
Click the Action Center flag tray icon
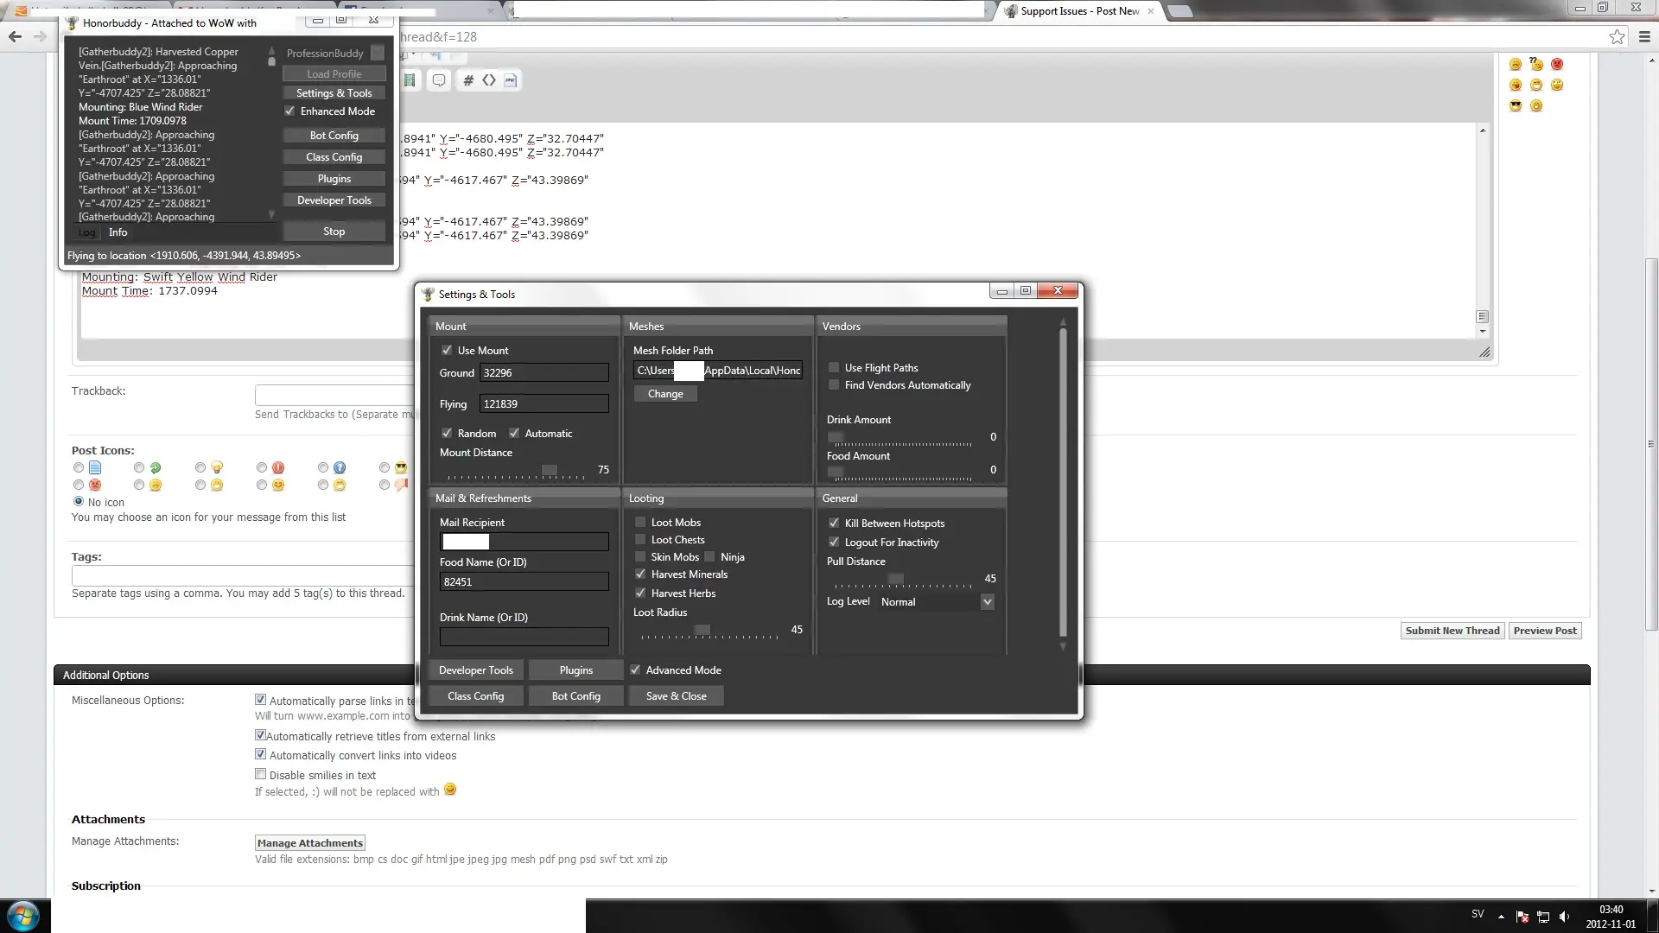[x=1522, y=917]
